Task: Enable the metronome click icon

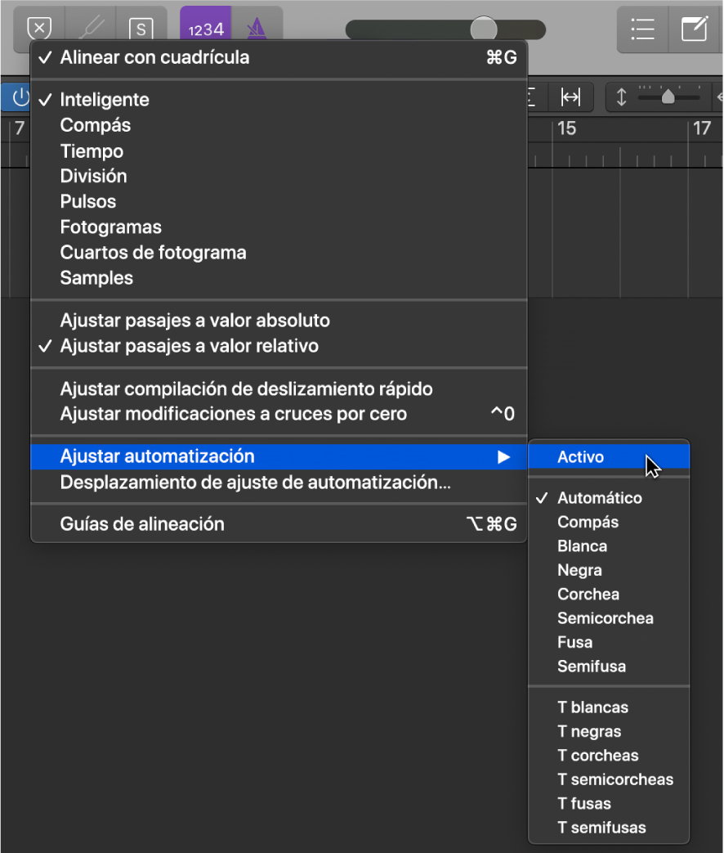Action: (256, 28)
